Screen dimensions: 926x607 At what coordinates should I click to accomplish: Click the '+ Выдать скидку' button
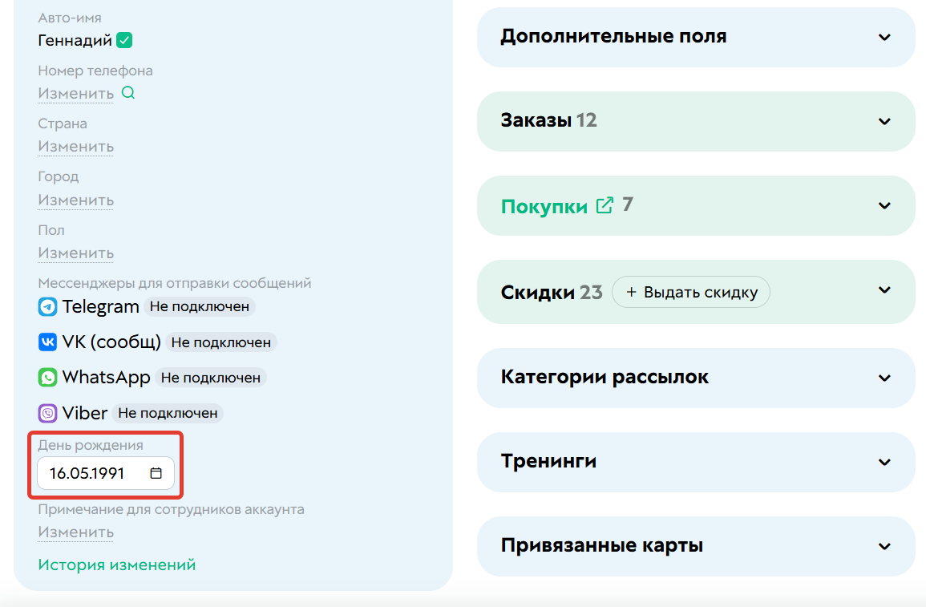point(690,292)
